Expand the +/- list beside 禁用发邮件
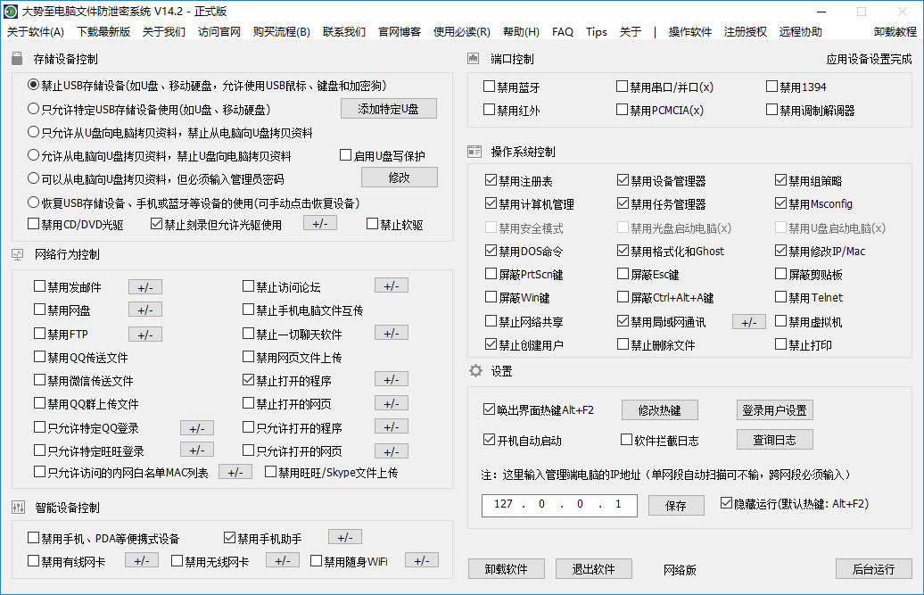 (144, 286)
